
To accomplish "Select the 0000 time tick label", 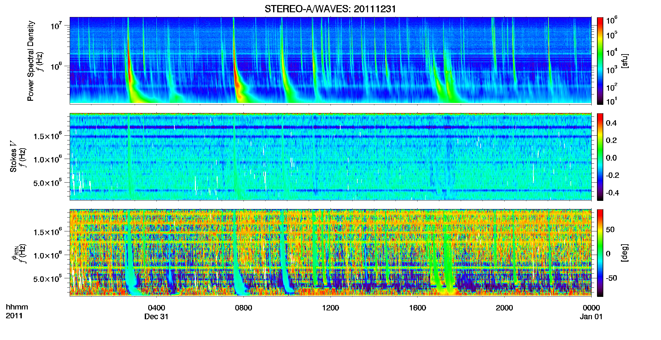I will (591, 308).
